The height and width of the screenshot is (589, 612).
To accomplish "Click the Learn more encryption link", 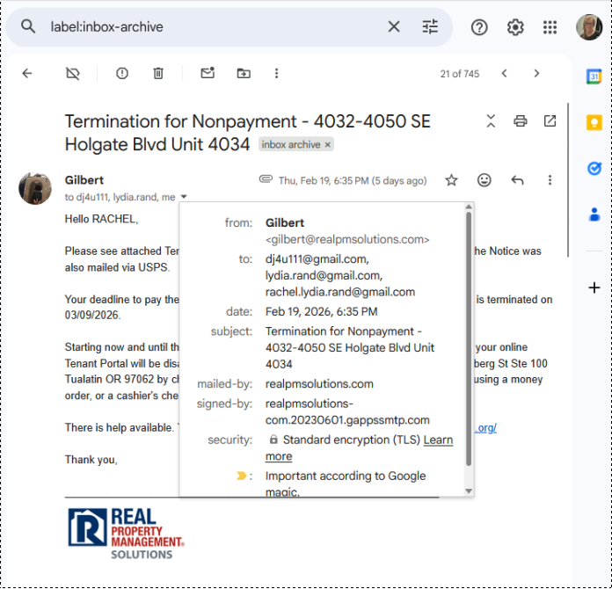I will click(x=438, y=440).
